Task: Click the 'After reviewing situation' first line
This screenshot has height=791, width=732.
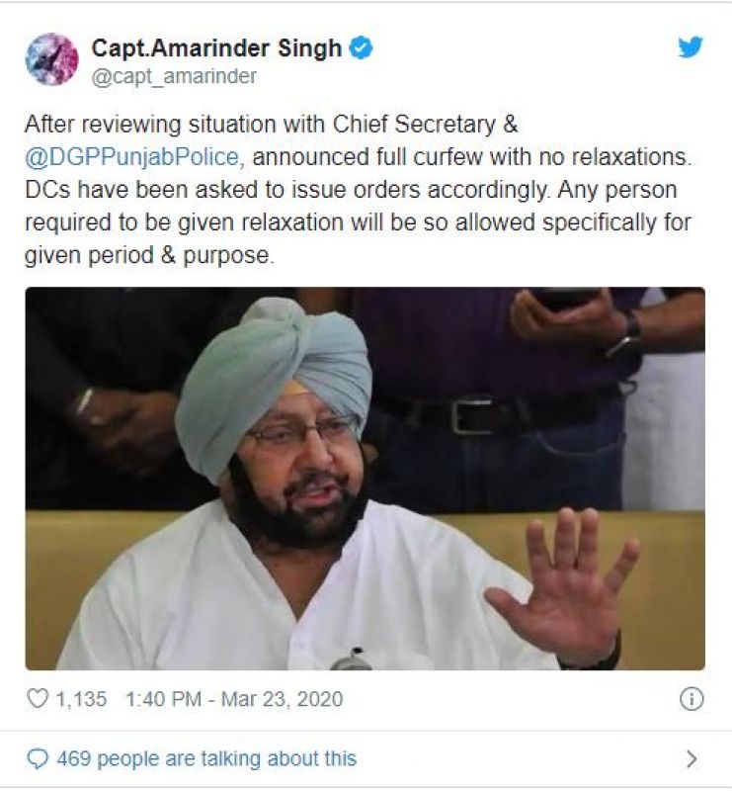Action: click(x=272, y=125)
